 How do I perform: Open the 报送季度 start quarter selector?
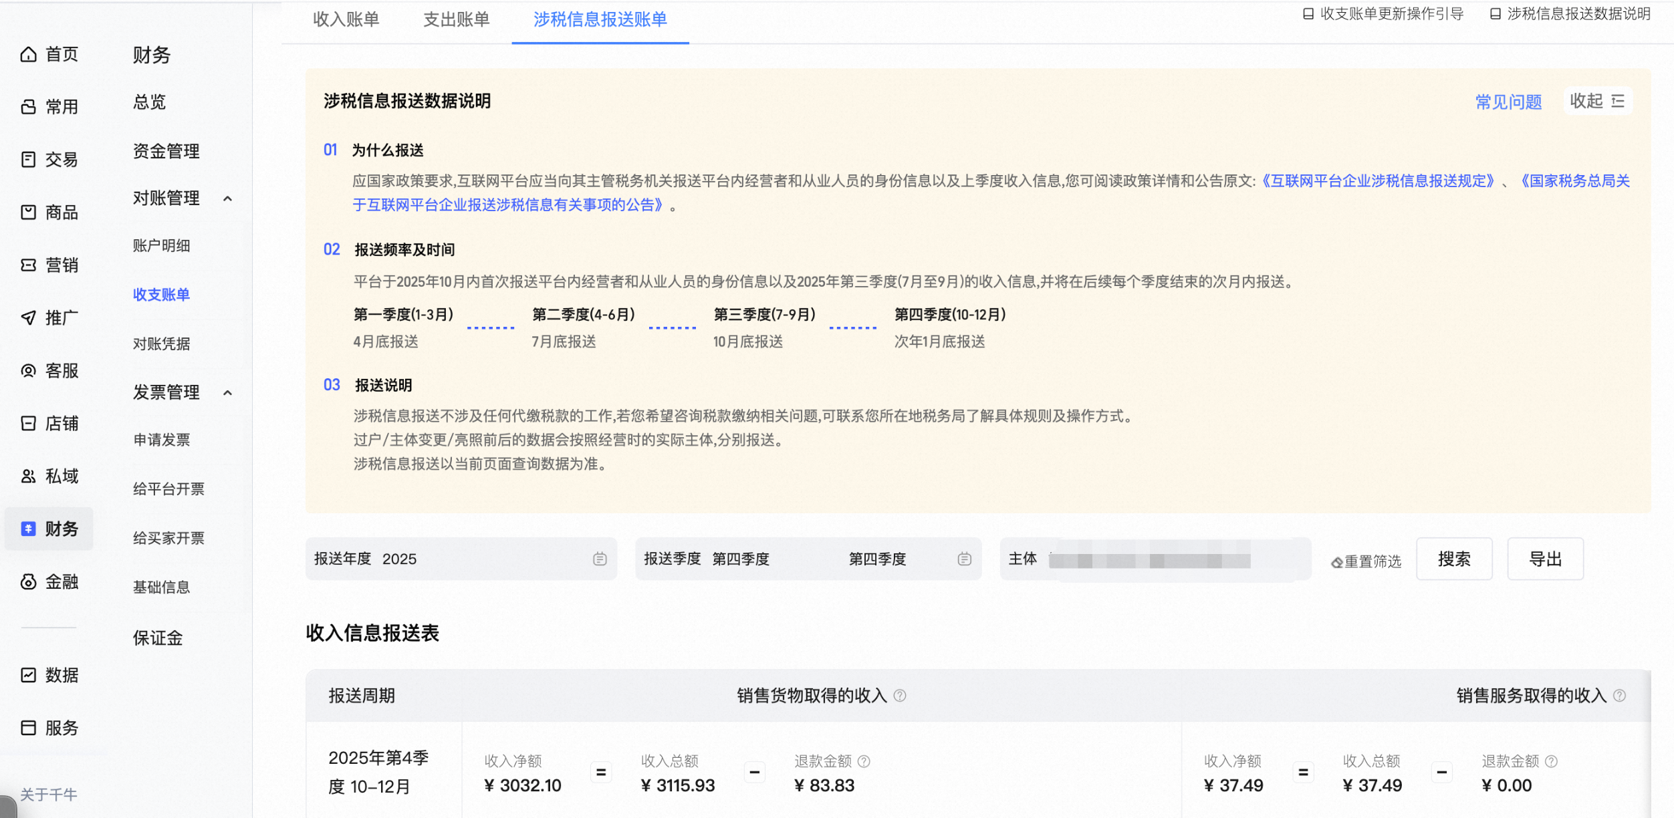(x=741, y=559)
